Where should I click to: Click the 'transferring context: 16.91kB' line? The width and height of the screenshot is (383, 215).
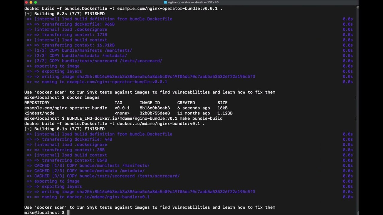(x=71, y=45)
